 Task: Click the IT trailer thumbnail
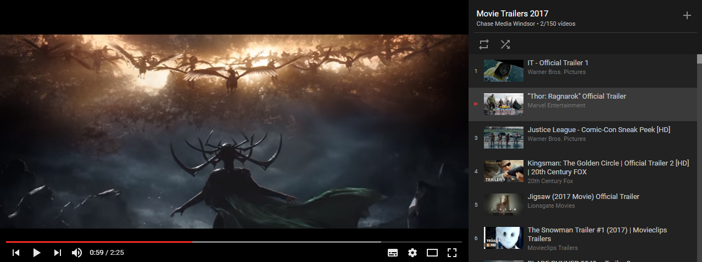tap(504, 70)
